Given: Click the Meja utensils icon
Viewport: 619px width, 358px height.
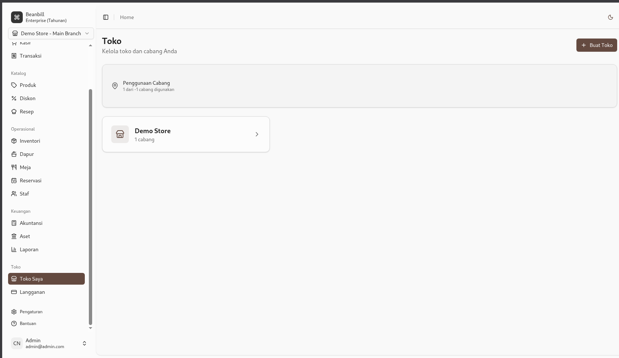Looking at the screenshot, I should (x=14, y=167).
